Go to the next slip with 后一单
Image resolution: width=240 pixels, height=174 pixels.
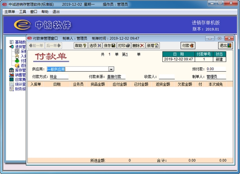click(54, 46)
